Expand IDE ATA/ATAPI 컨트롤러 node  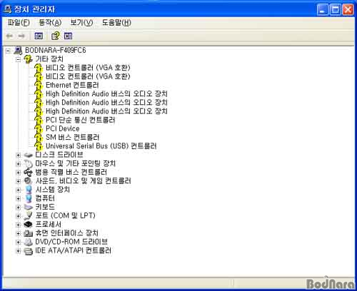click(19, 250)
